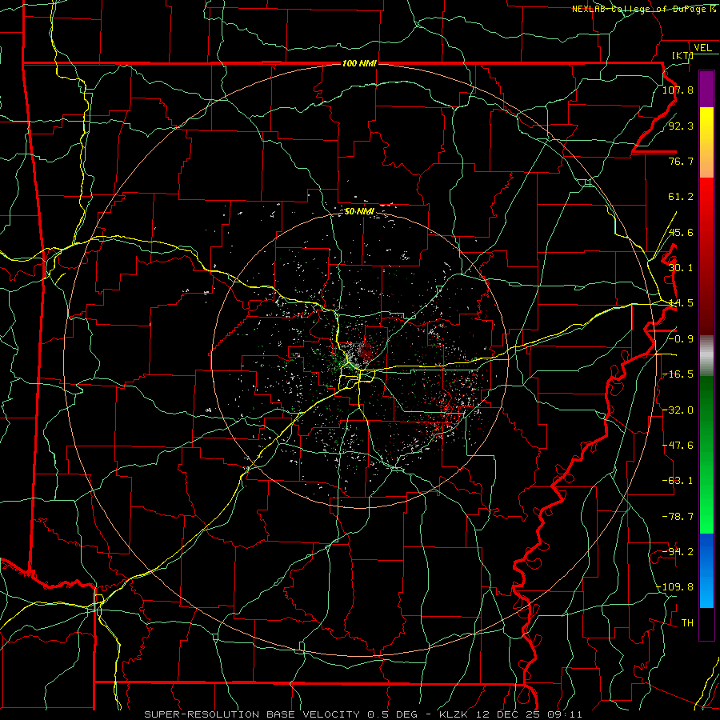Click the TH legend label

click(x=687, y=623)
